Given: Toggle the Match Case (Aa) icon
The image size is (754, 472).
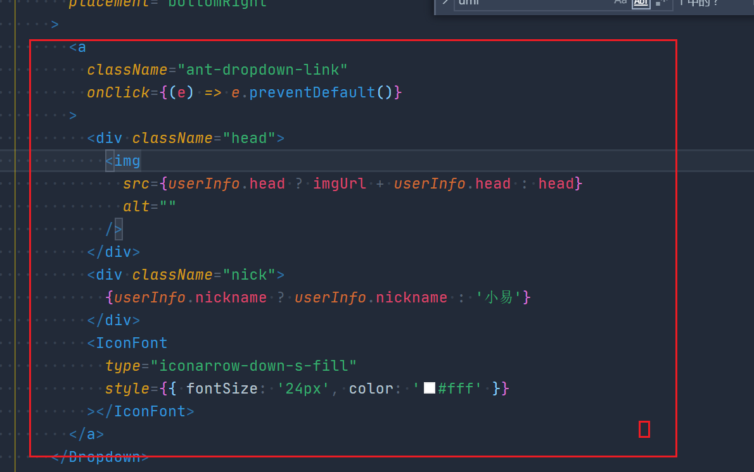Looking at the screenshot, I should coord(620,3).
